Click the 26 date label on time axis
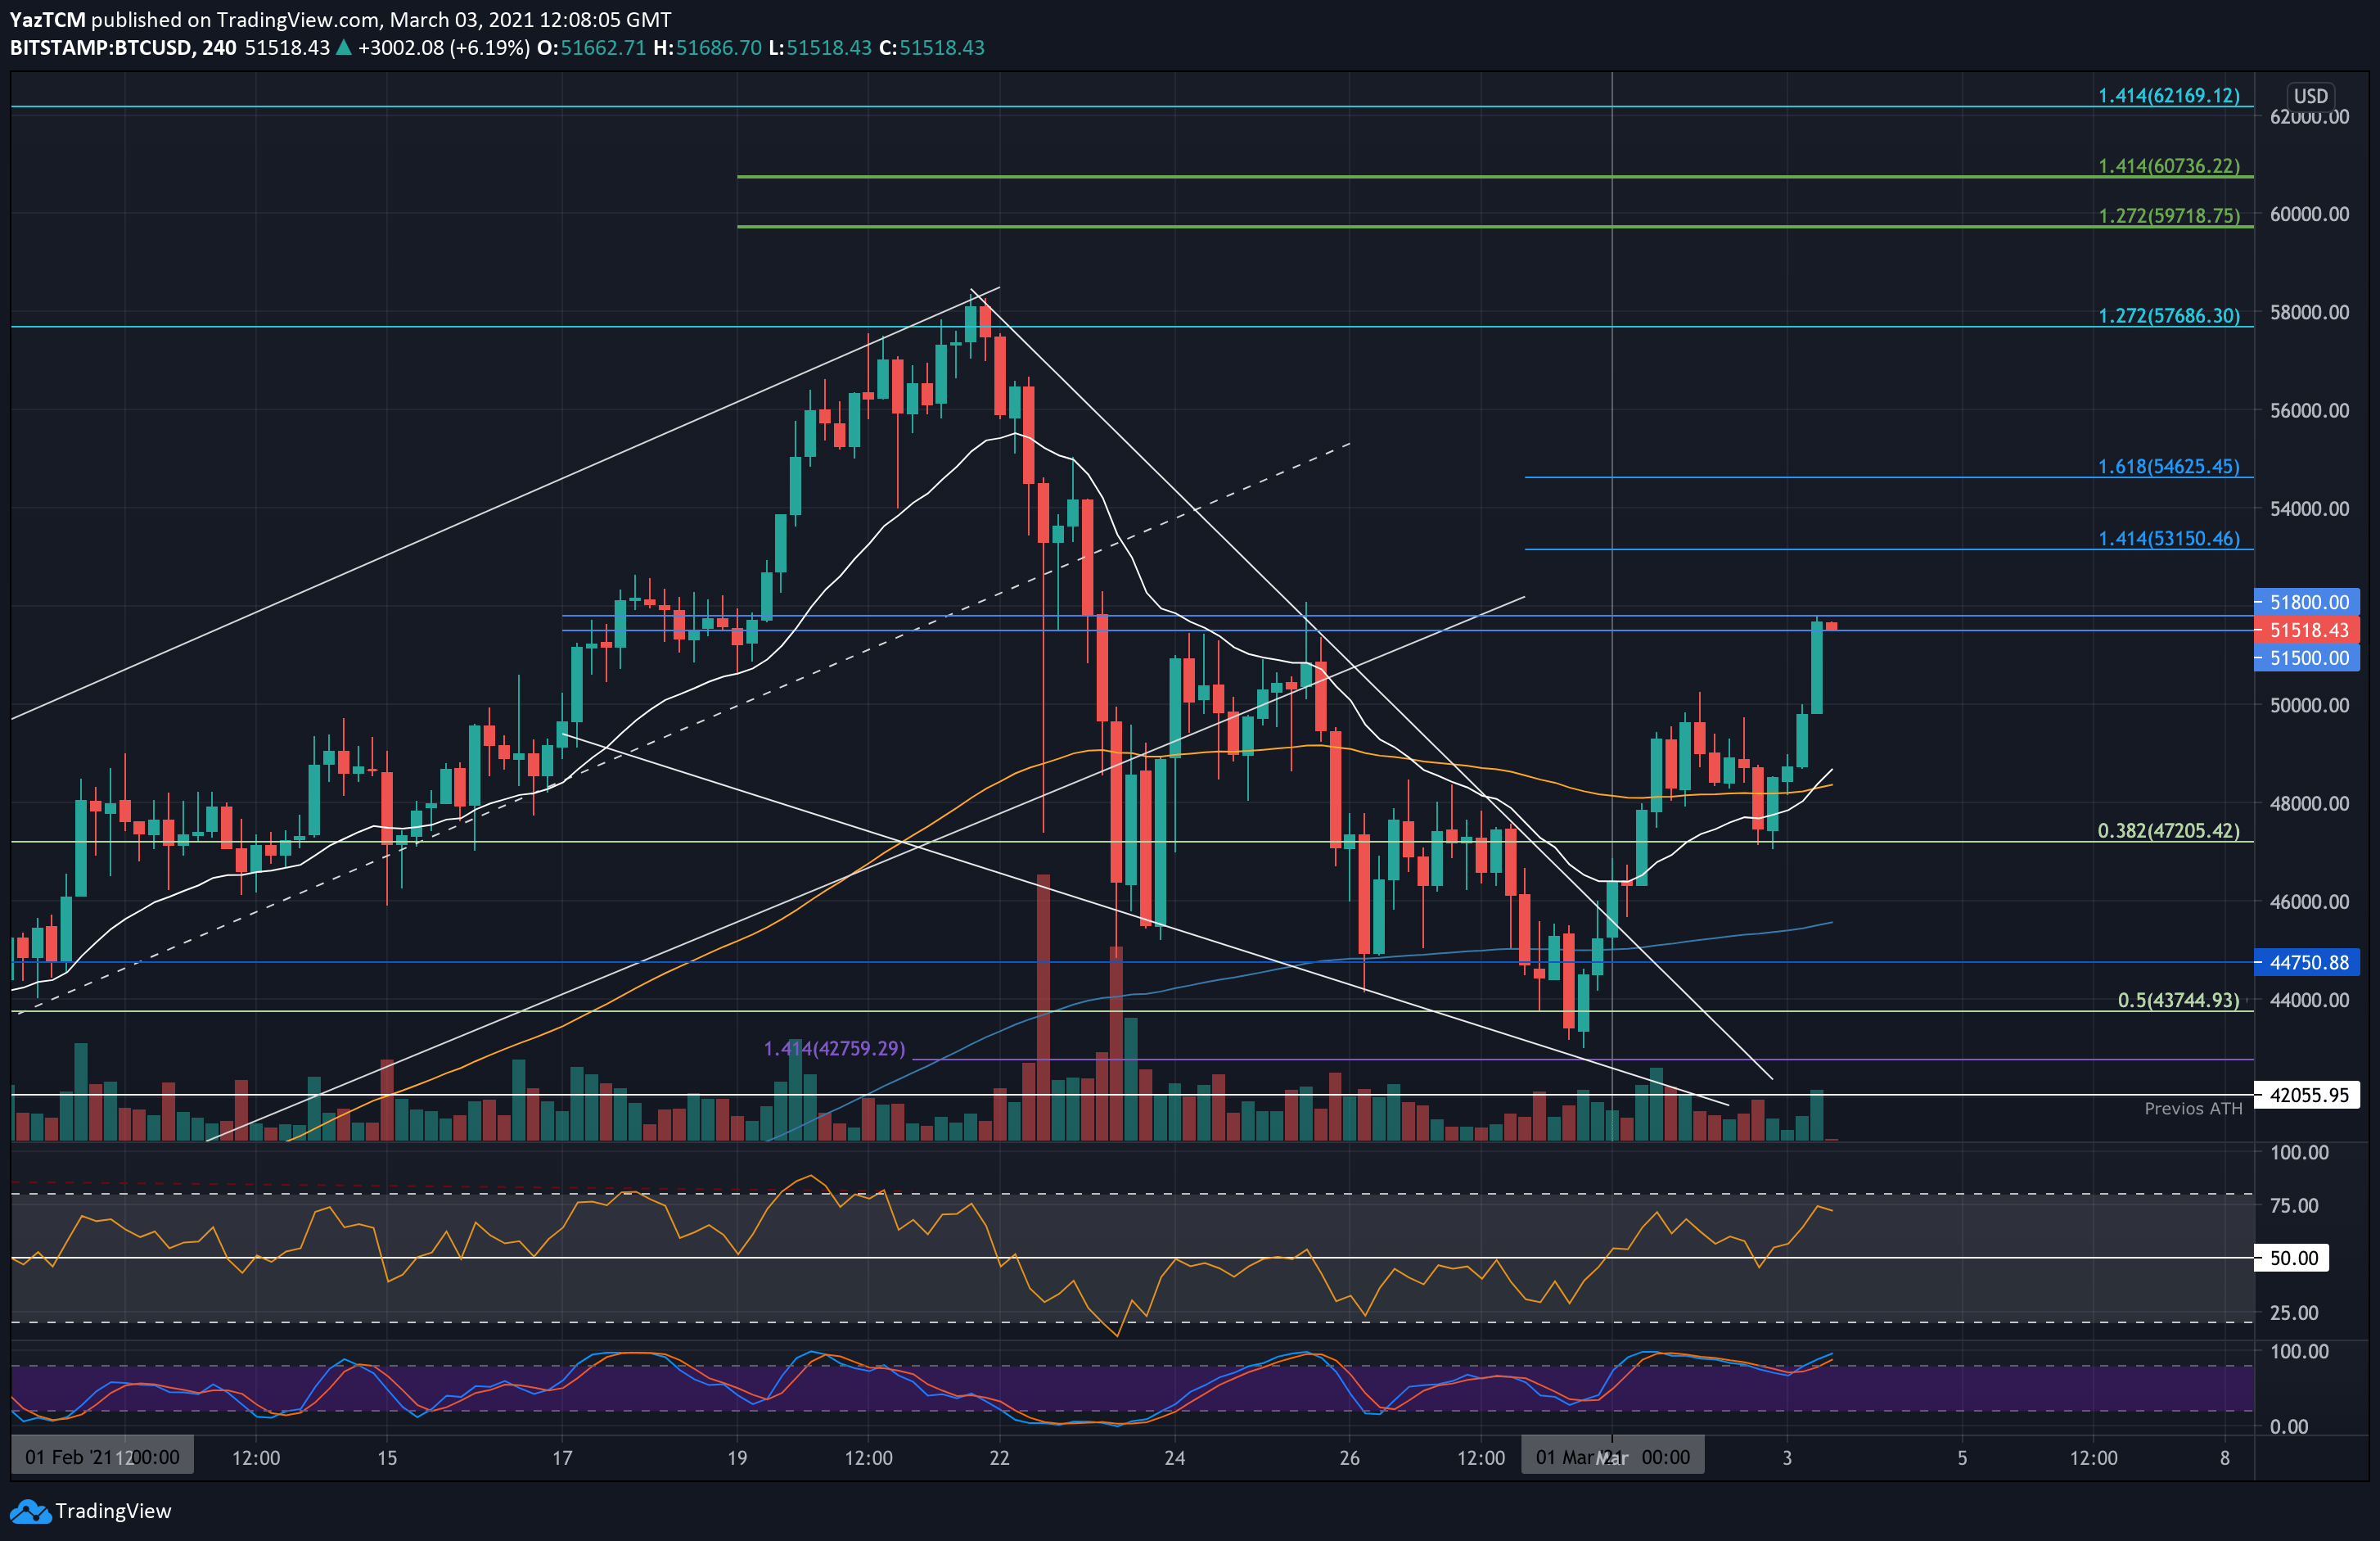2380x1541 pixels. pos(1349,1457)
